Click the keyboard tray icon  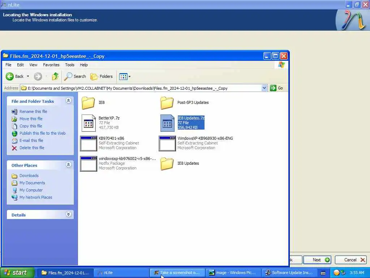click(x=323, y=273)
